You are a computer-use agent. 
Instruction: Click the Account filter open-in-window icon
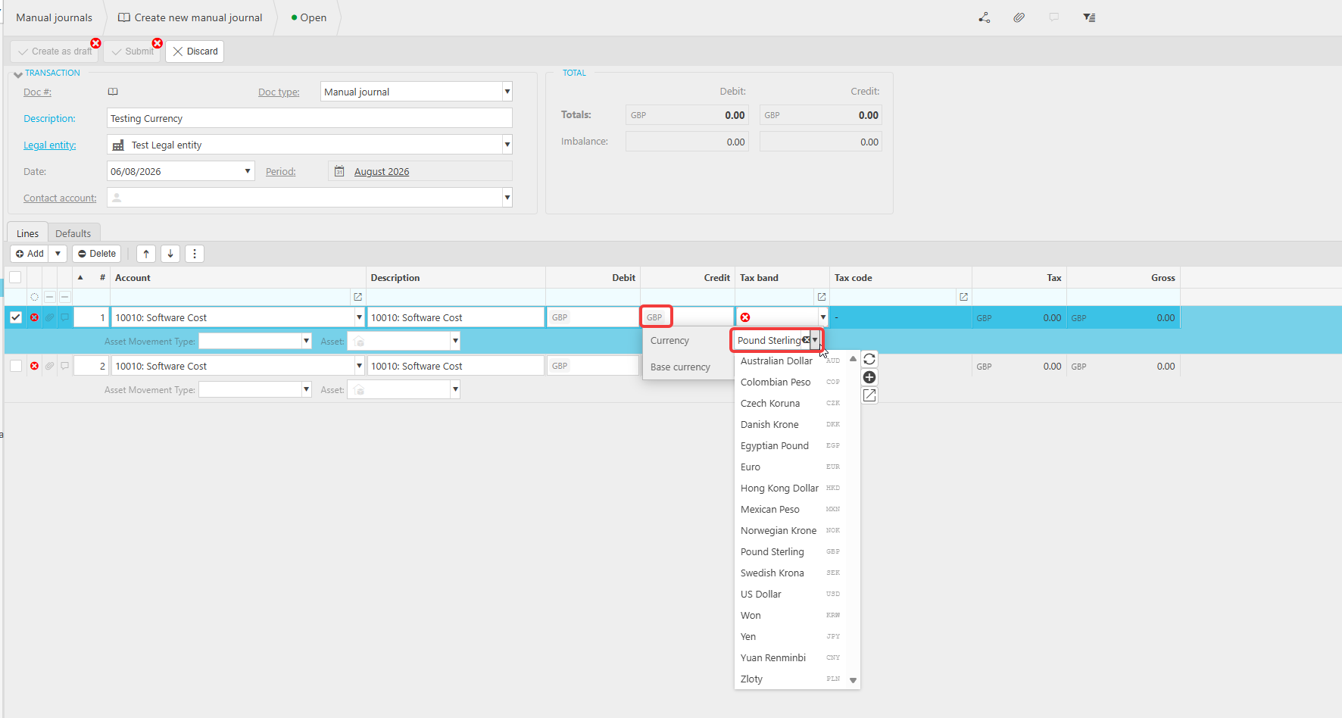(x=357, y=297)
